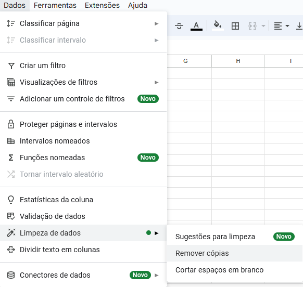Expand the Classificar página submenu arrow
This screenshot has height=287, width=303.
click(x=157, y=23)
